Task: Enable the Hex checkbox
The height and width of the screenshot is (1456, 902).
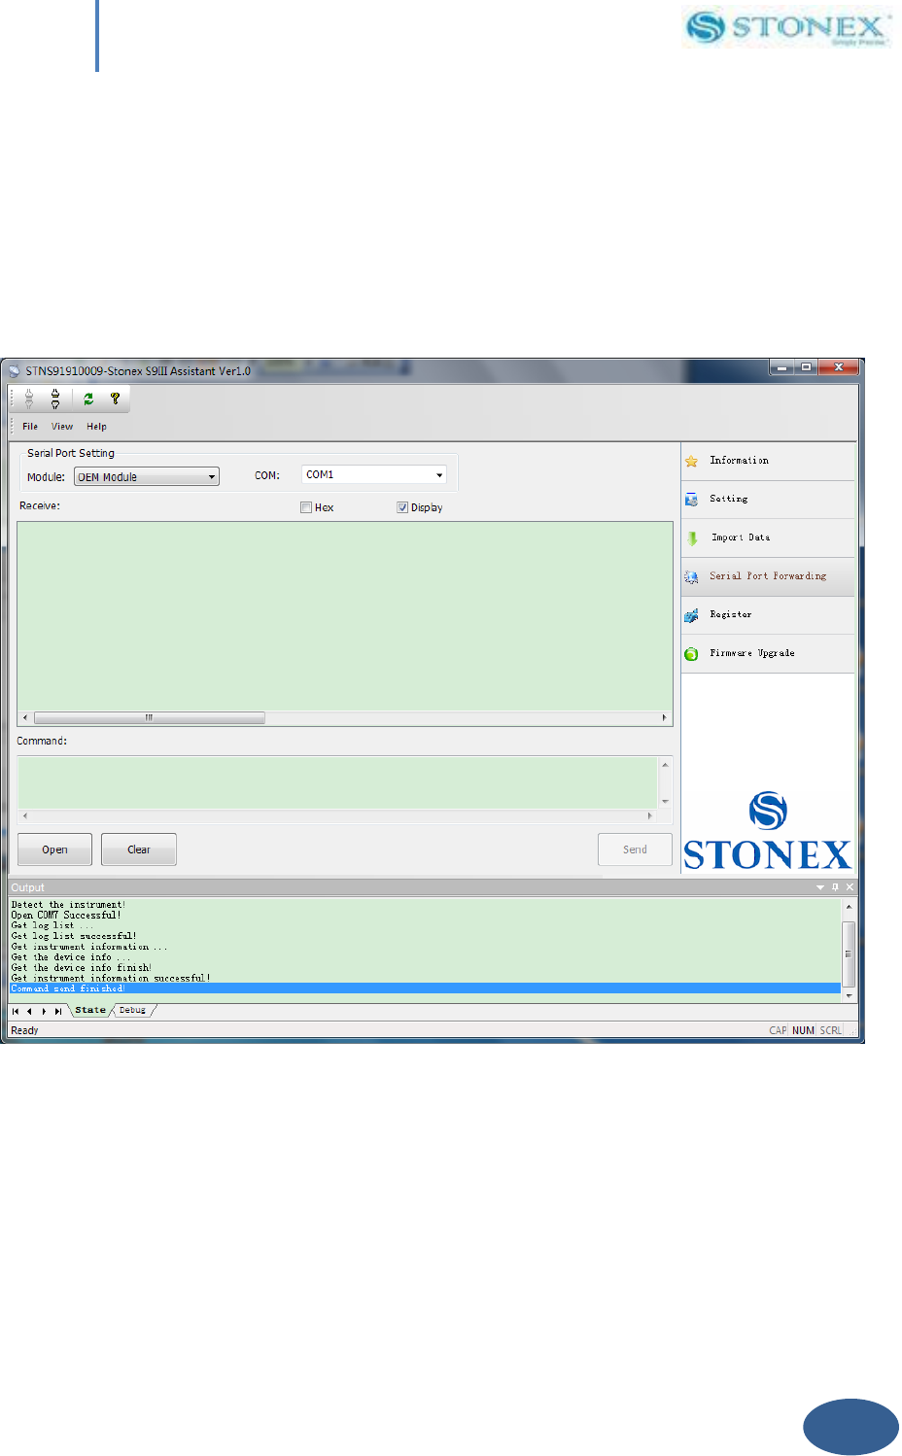Action: (x=306, y=507)
